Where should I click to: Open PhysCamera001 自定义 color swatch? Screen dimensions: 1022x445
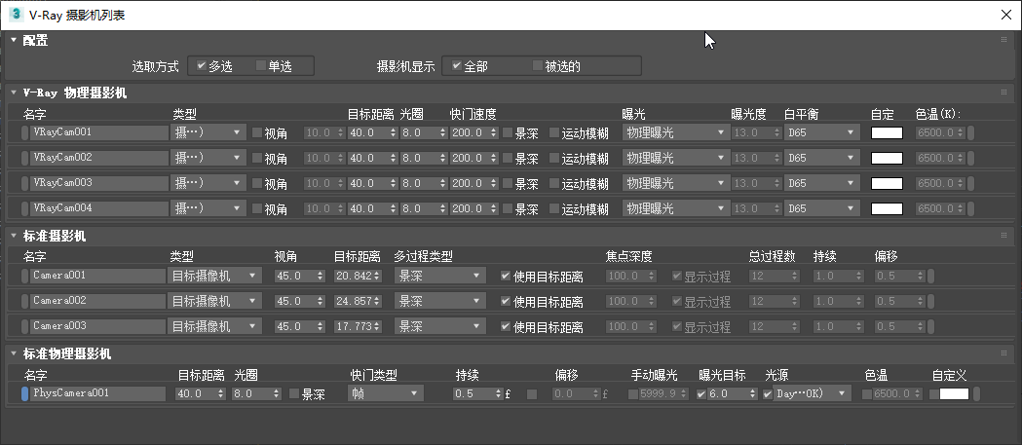tap(954, 393)
